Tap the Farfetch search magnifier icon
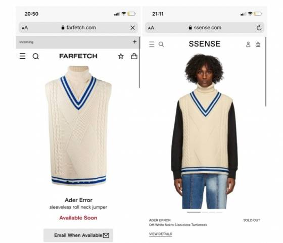Screen dimensions: 283x243 tap(35, 56)
